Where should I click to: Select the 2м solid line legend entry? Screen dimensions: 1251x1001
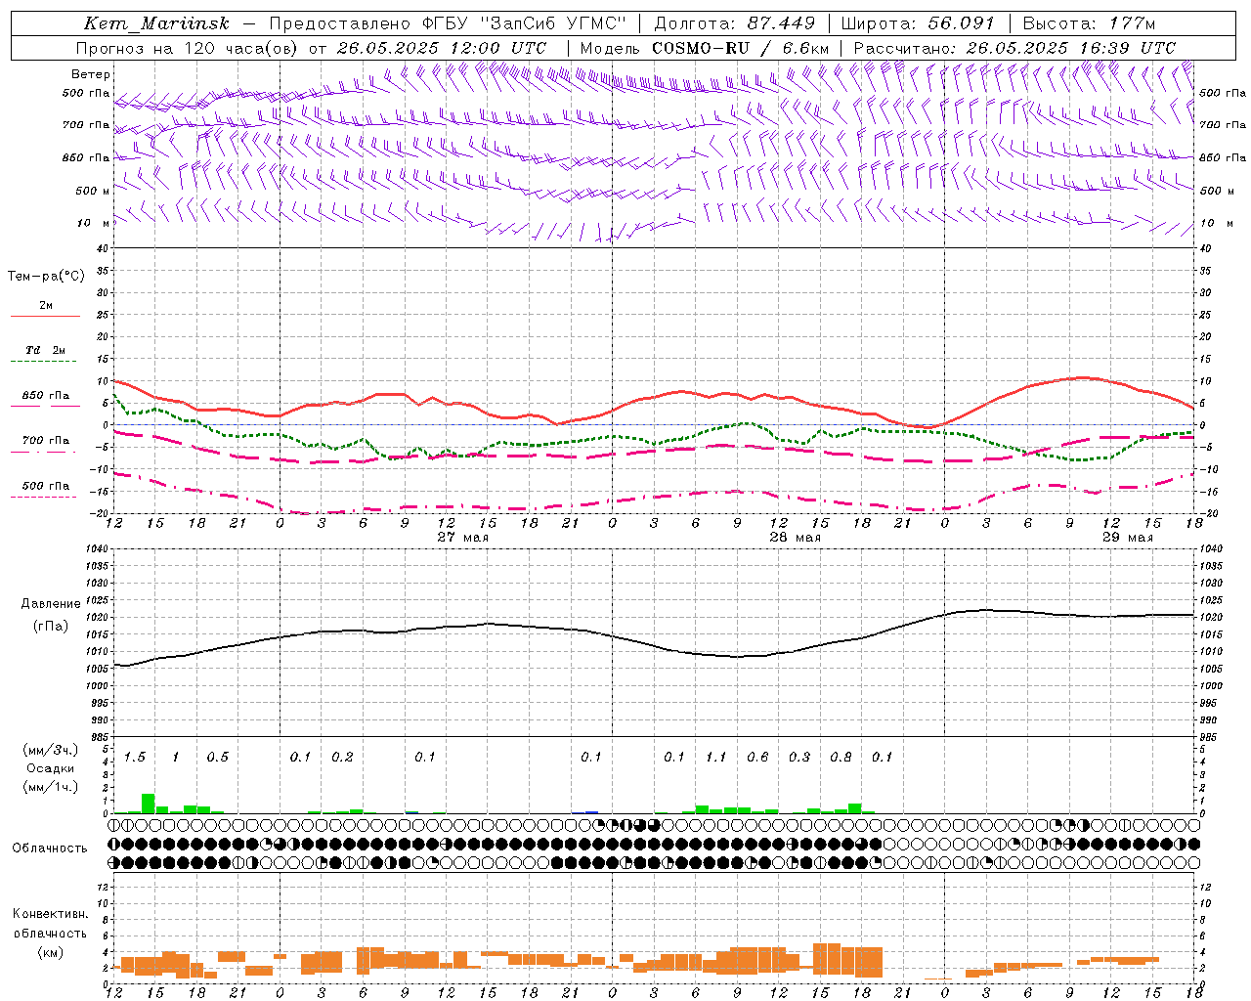pos(46,310)
